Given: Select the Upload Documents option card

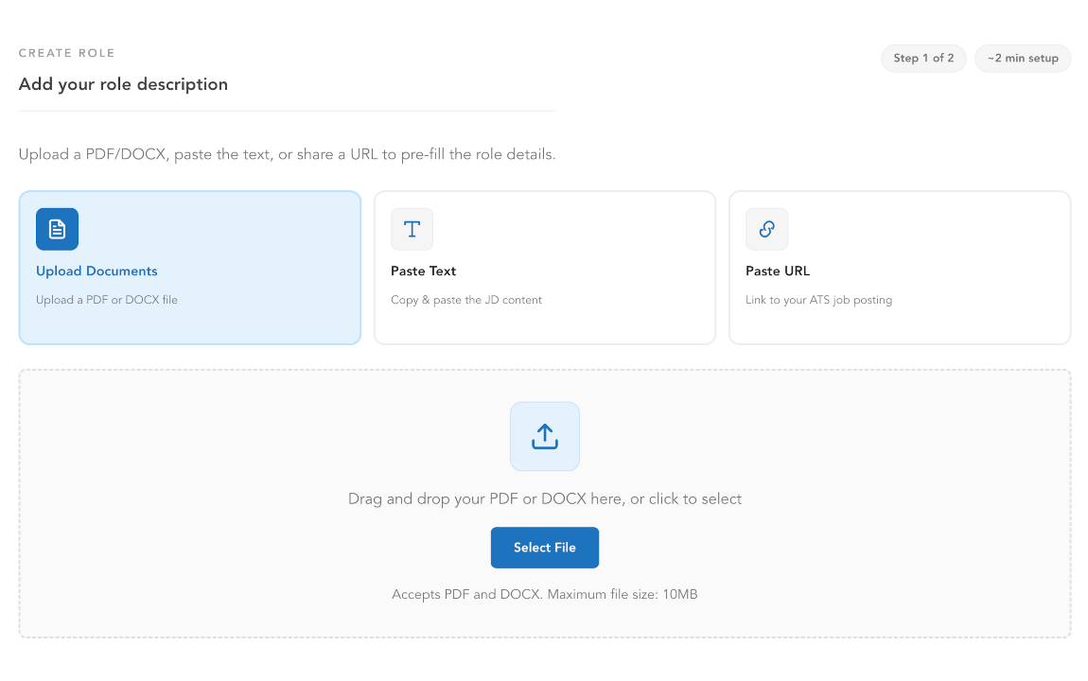Looking at the screenshot, I should click(190, 268).
